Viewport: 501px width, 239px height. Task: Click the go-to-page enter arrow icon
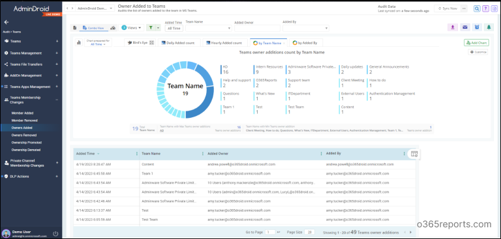(x=279, y=232)
